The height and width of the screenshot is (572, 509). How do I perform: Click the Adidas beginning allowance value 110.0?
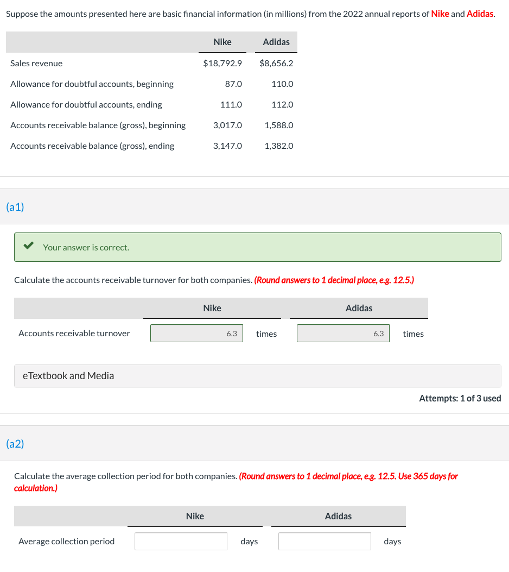[x=282, y=84]
